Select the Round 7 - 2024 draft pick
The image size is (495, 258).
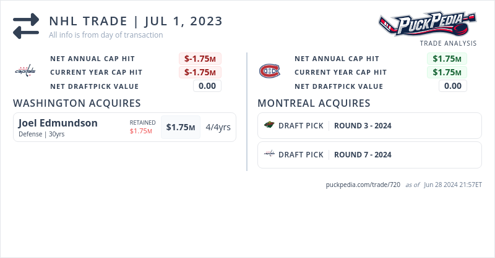[363, 155]
